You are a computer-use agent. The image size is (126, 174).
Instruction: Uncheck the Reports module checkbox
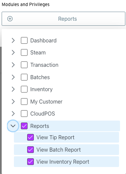pyautogui.click(x=24, y=126)
